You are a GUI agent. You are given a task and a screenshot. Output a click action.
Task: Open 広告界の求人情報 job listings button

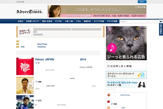point(126,66)
